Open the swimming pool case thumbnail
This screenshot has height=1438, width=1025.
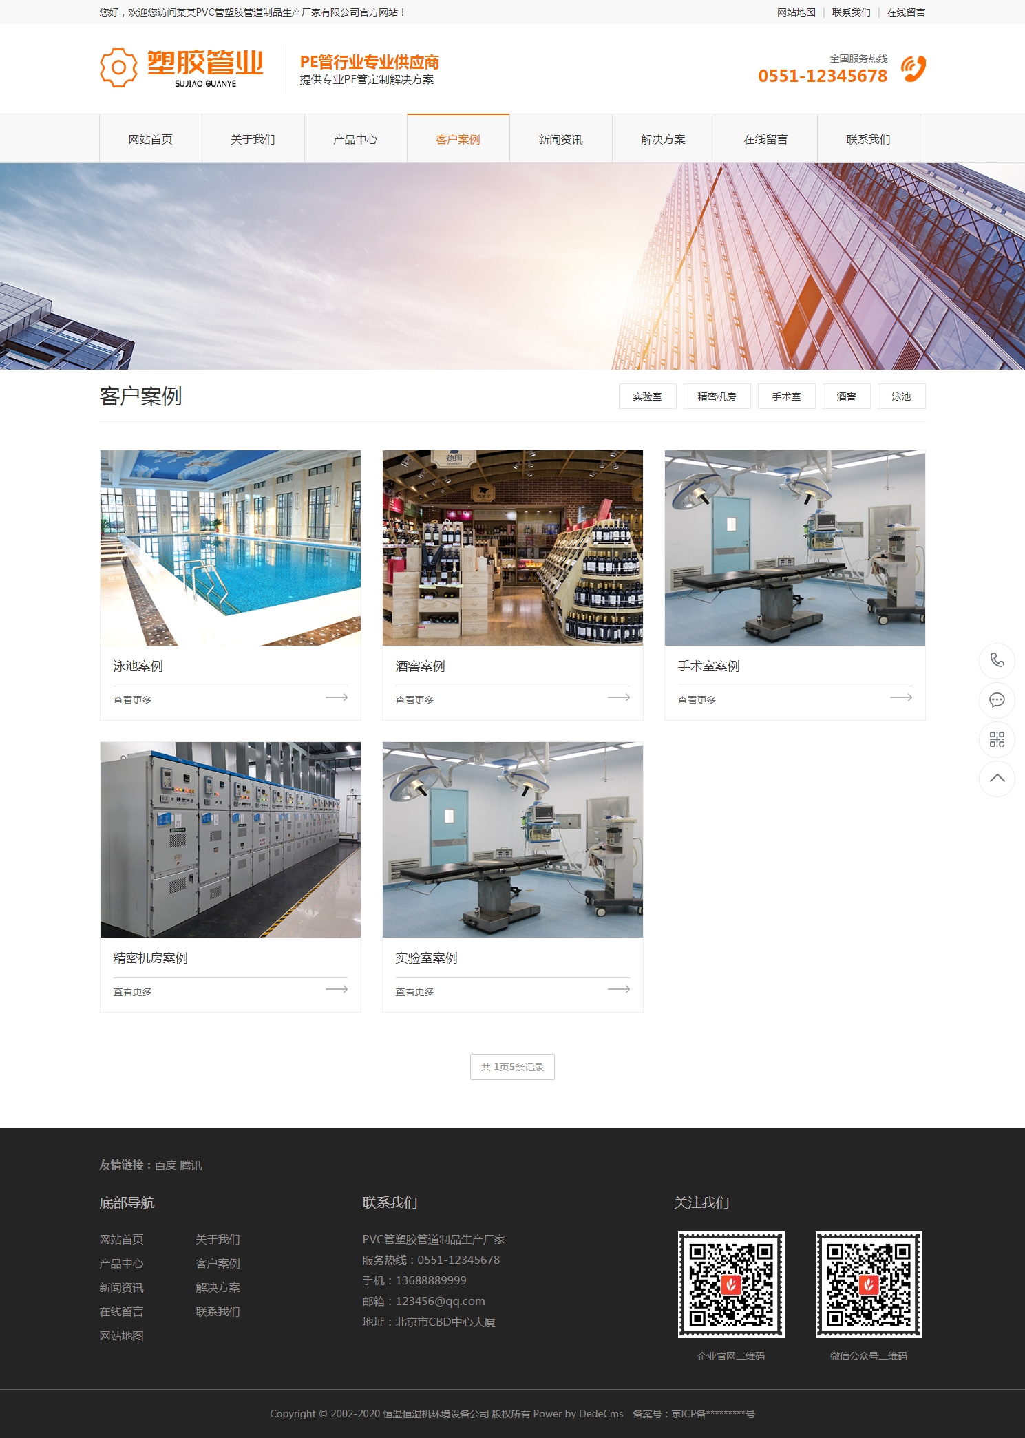click(x=230, y=548)
